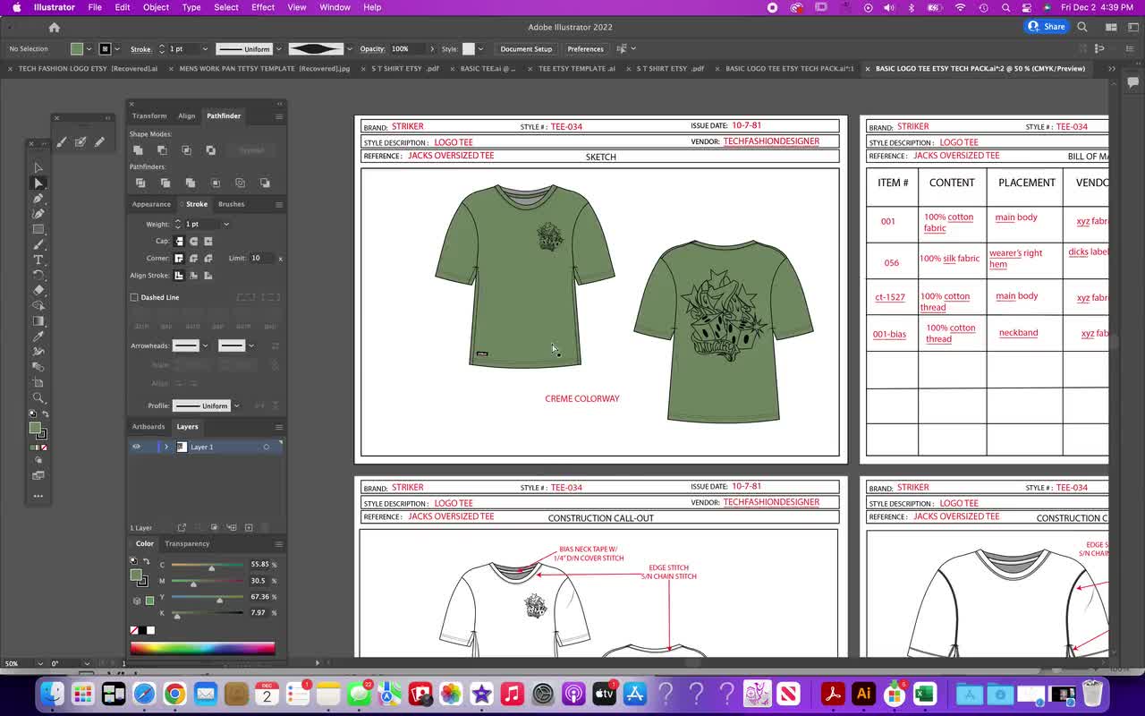
Task: Select the Gradient tool
Action: (x=38, y=321)
